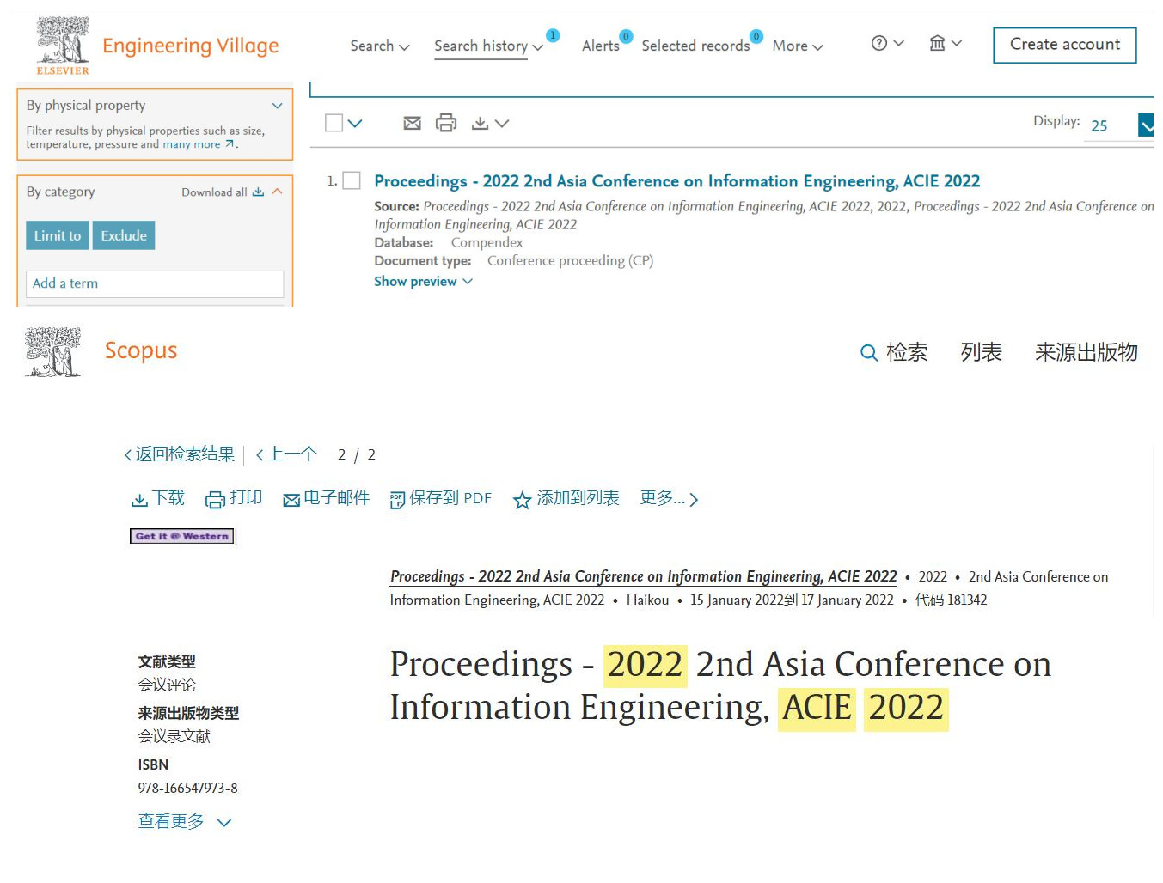Open the More menu
Screen dimensions: 1163x883
798,46
